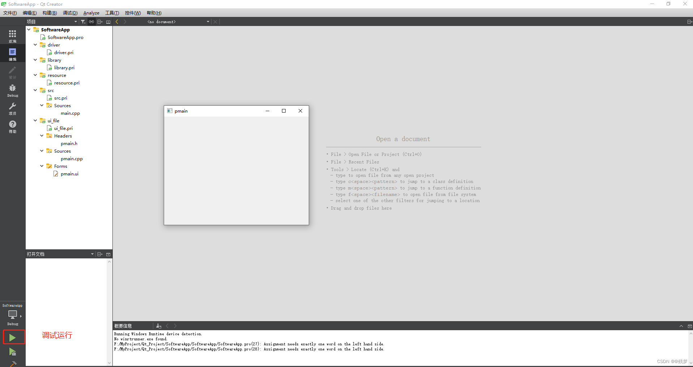Collapse the resource folder
This screenshot has width=693, height=367.
[35, 75]
